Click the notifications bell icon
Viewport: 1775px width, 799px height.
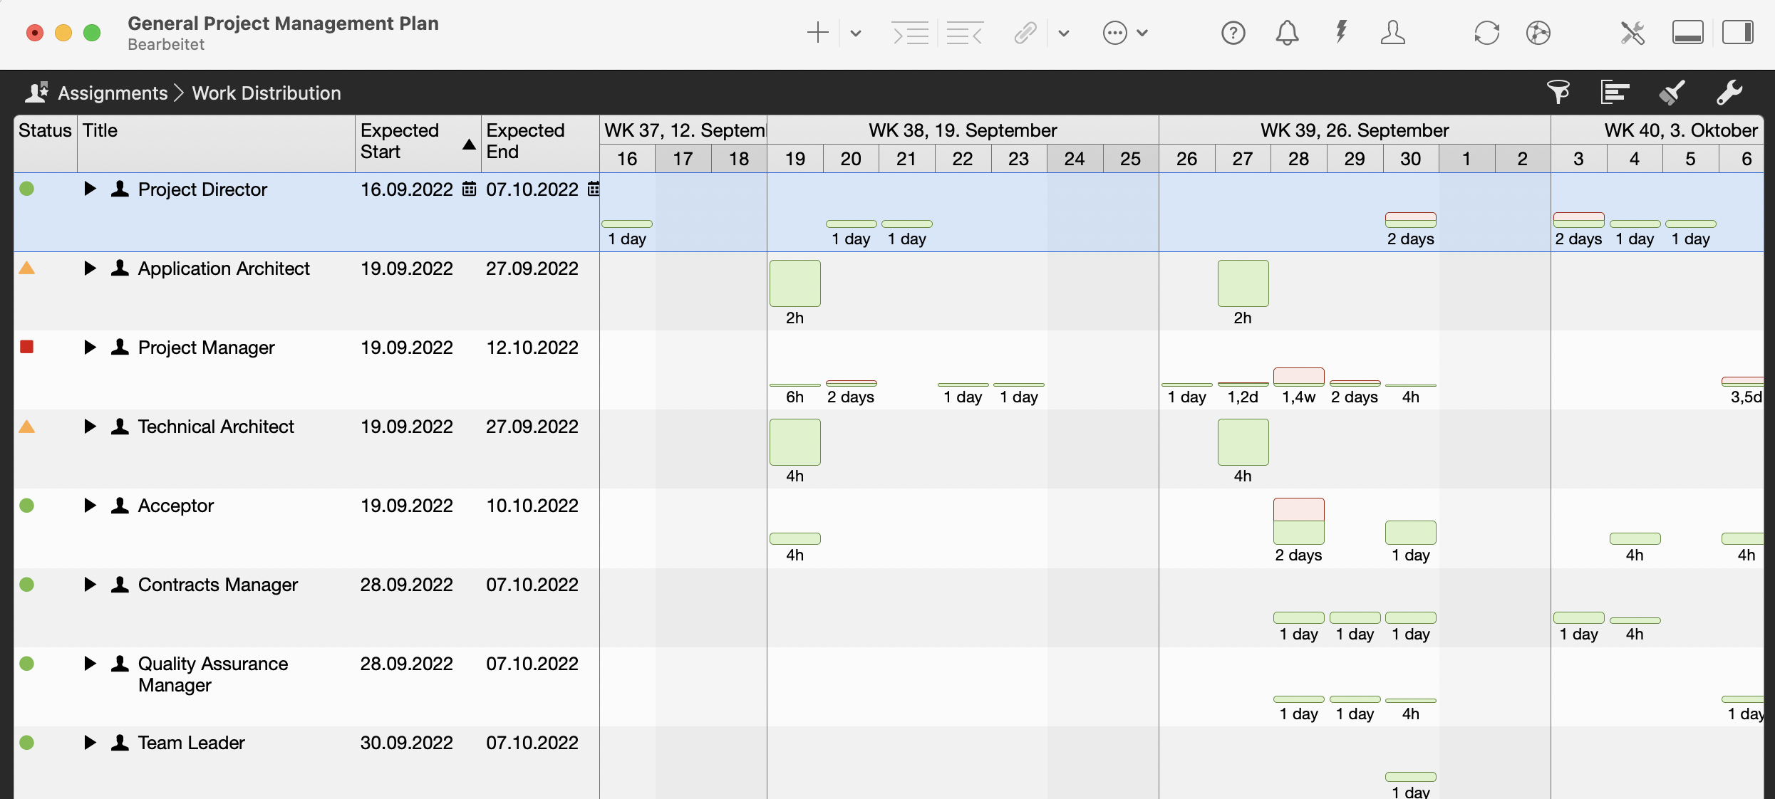coord(1287,33)
